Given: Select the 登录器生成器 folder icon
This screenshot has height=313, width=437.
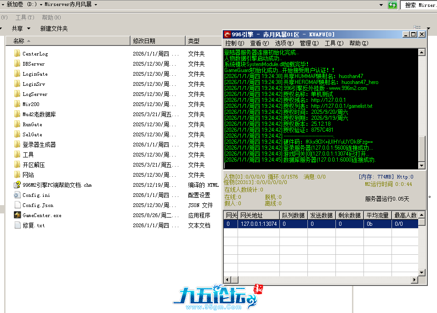Looking at the screenshot, I should [x=17, y=145].
